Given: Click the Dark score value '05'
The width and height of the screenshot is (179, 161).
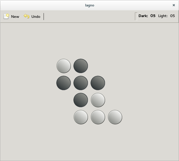Looking at the screenshot, I should click(153, 16).
